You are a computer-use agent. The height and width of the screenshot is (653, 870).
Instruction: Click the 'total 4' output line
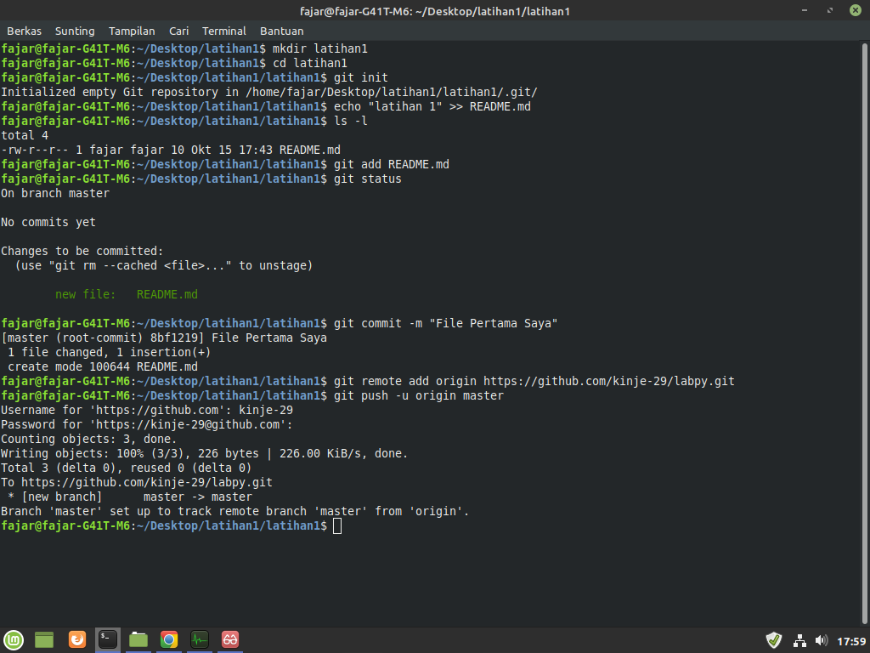point(25,135)
